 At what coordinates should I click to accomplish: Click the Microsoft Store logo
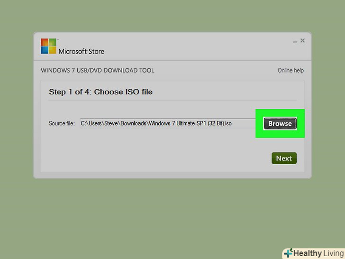pyautogui.click(x=48, y=46)
